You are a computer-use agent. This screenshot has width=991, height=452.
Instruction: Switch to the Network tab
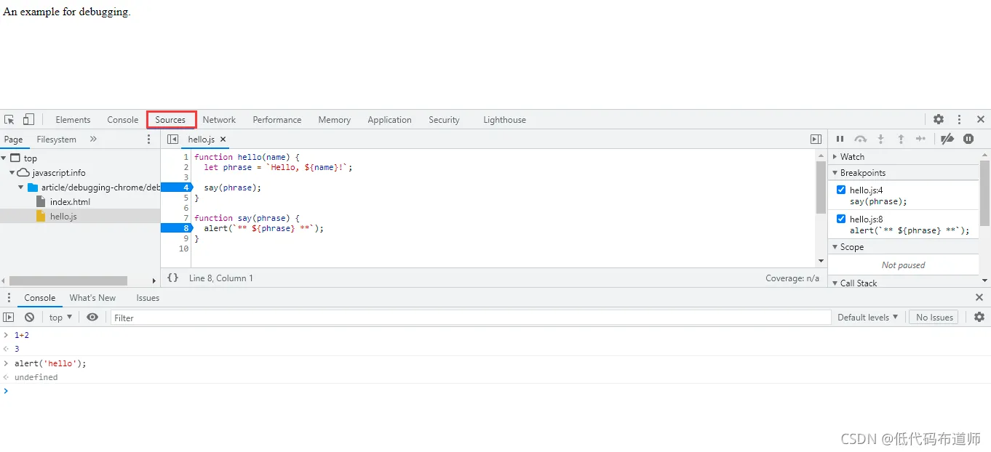point(219,120)
